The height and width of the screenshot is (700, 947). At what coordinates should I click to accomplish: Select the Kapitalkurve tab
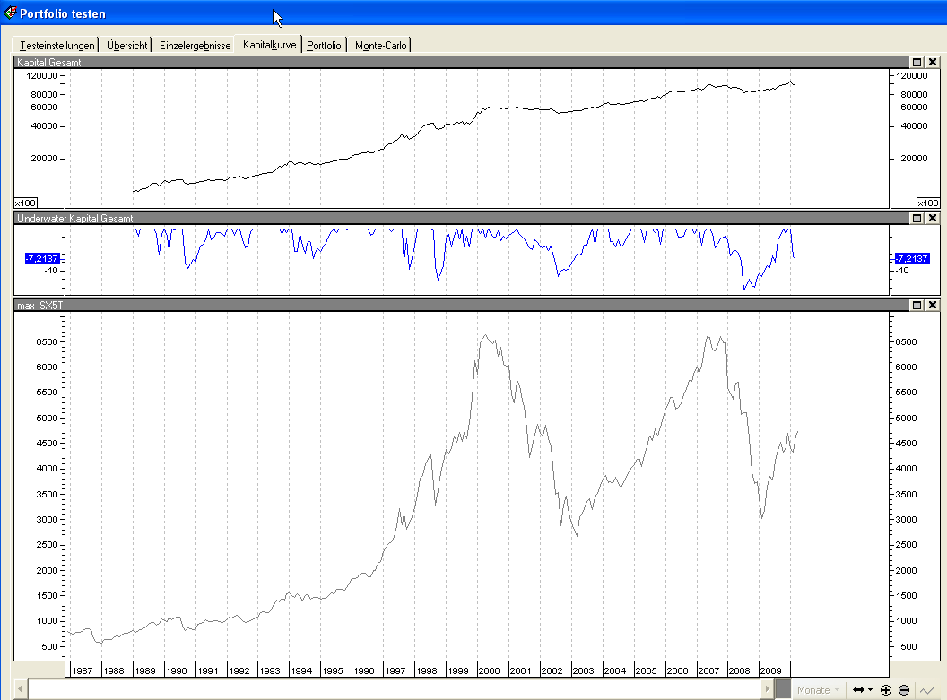coord(269,45)
